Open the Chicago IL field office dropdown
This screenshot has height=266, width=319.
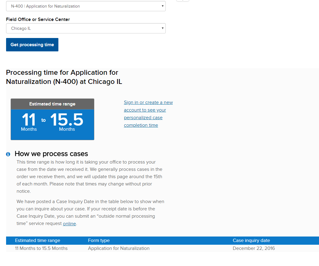[86, 28]
